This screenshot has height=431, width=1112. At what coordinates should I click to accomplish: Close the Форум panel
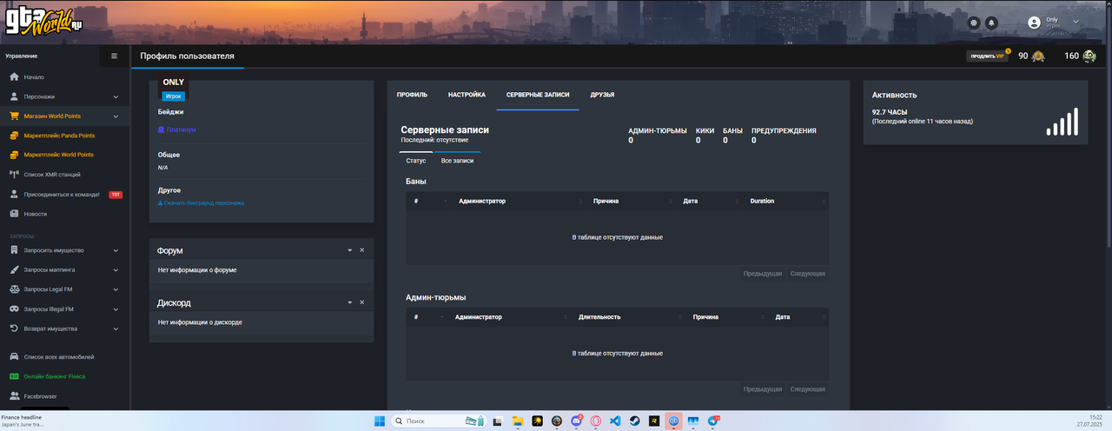(x=362, y=250)
